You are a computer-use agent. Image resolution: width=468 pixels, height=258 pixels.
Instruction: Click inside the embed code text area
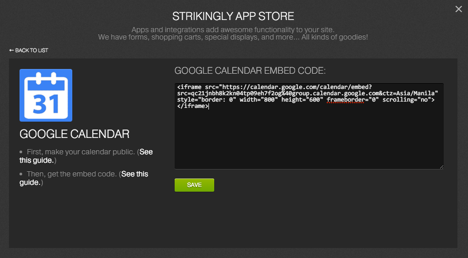pos(309,126)
